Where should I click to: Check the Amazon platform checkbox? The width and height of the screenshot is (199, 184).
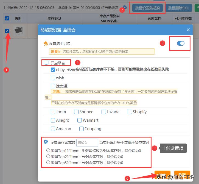coord(53,129)
